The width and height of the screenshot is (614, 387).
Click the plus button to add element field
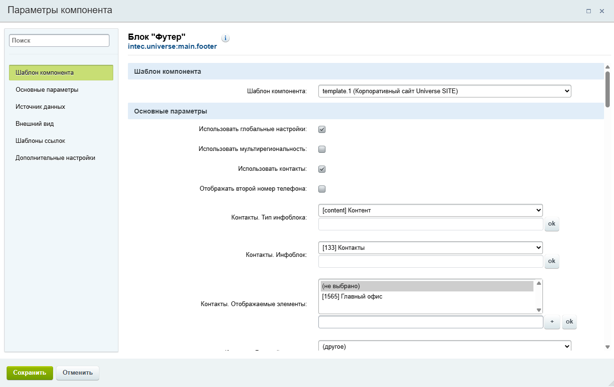(x=551, y=322)
